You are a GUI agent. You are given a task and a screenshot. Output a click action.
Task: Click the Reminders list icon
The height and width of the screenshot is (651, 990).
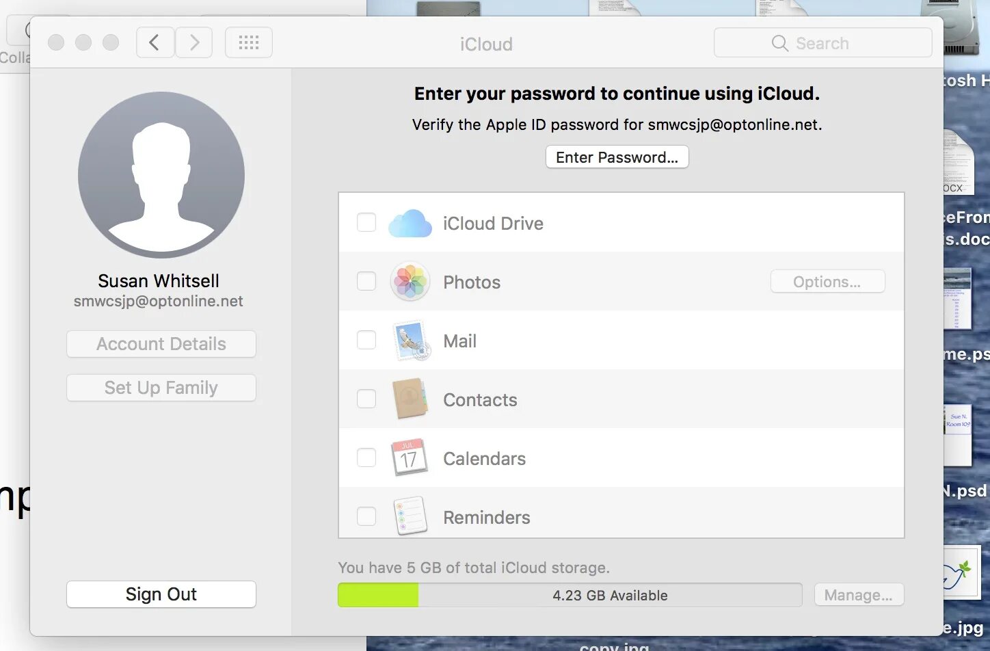point(410,516)
